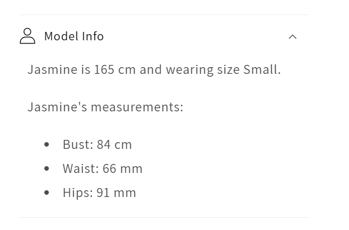This screenshot has width=349, height=230.
Task: Select the Bust: 84 cm list item
Action: pos(97,144)
